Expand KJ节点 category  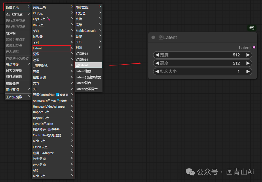(53, 13)
